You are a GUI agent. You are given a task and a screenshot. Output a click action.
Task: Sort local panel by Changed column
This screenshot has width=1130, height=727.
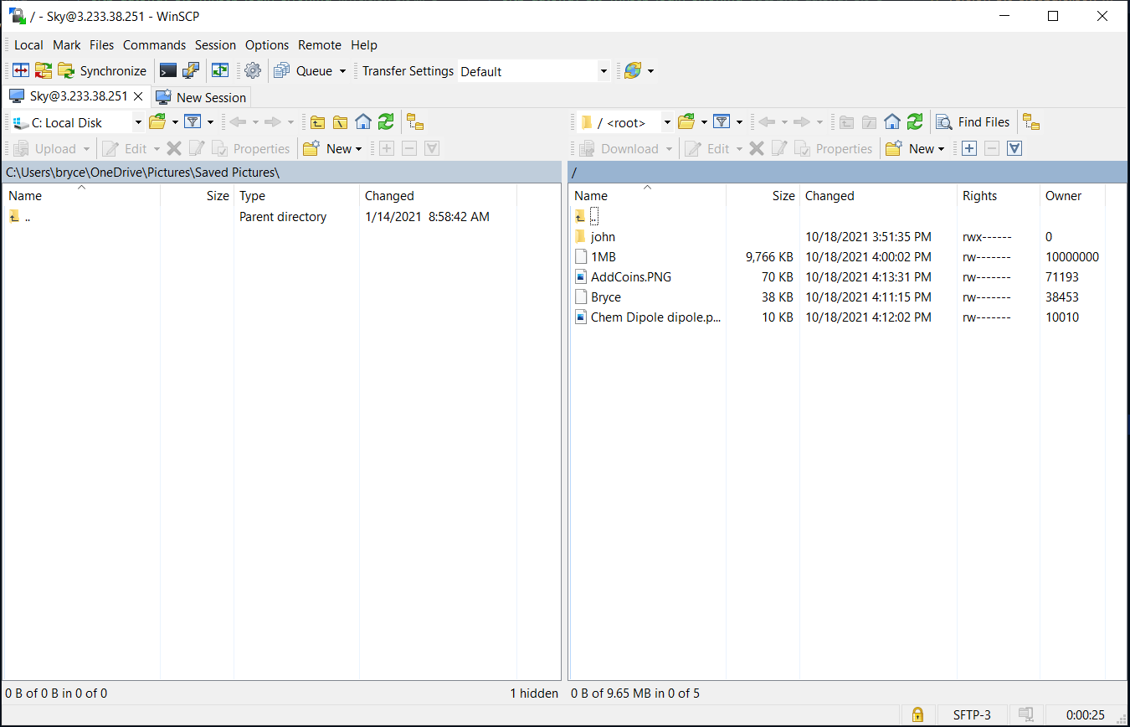tap(438, 196)
